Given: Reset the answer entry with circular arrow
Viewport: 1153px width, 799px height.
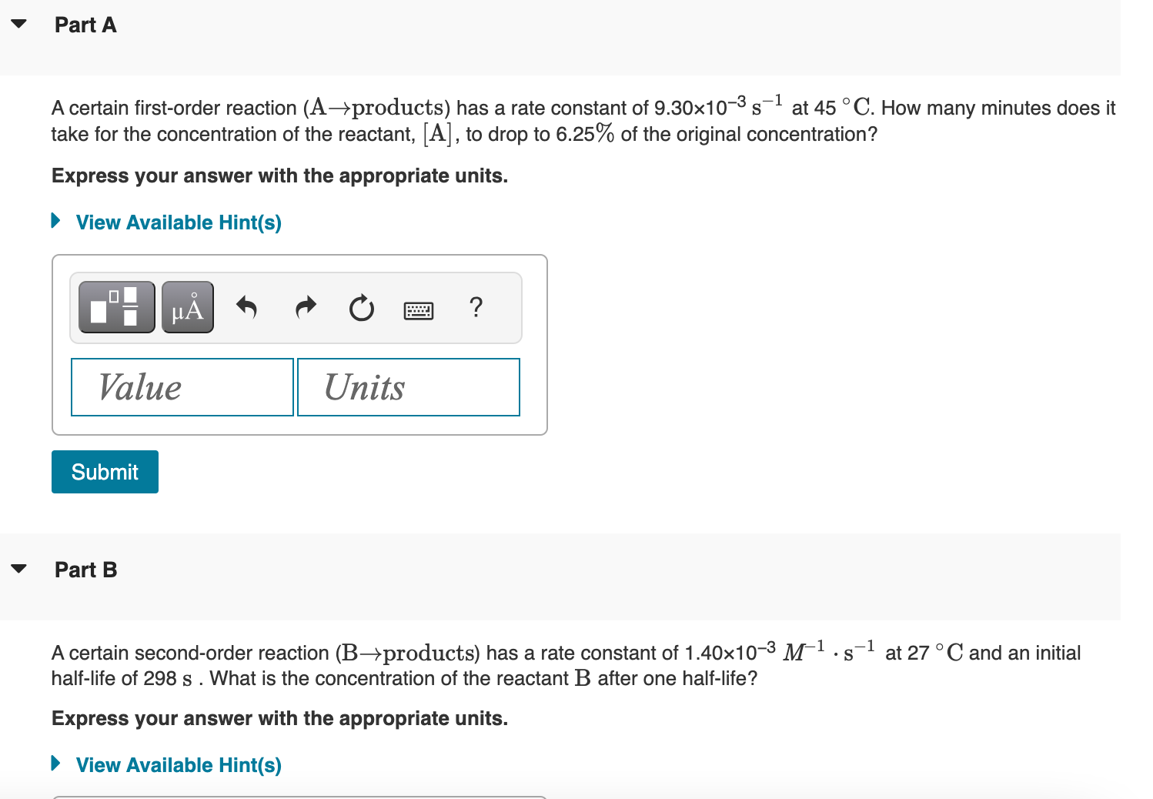Looking at the screenshot, I should (361, 307).
